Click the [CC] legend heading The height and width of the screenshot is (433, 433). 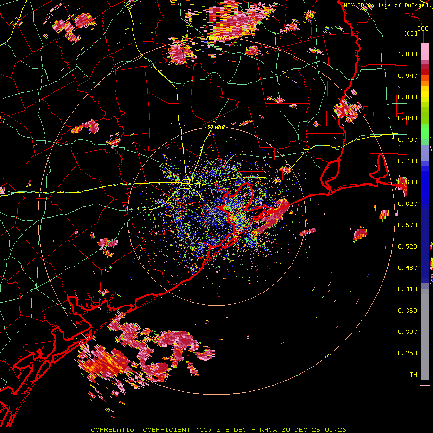(x=411, y=33)
